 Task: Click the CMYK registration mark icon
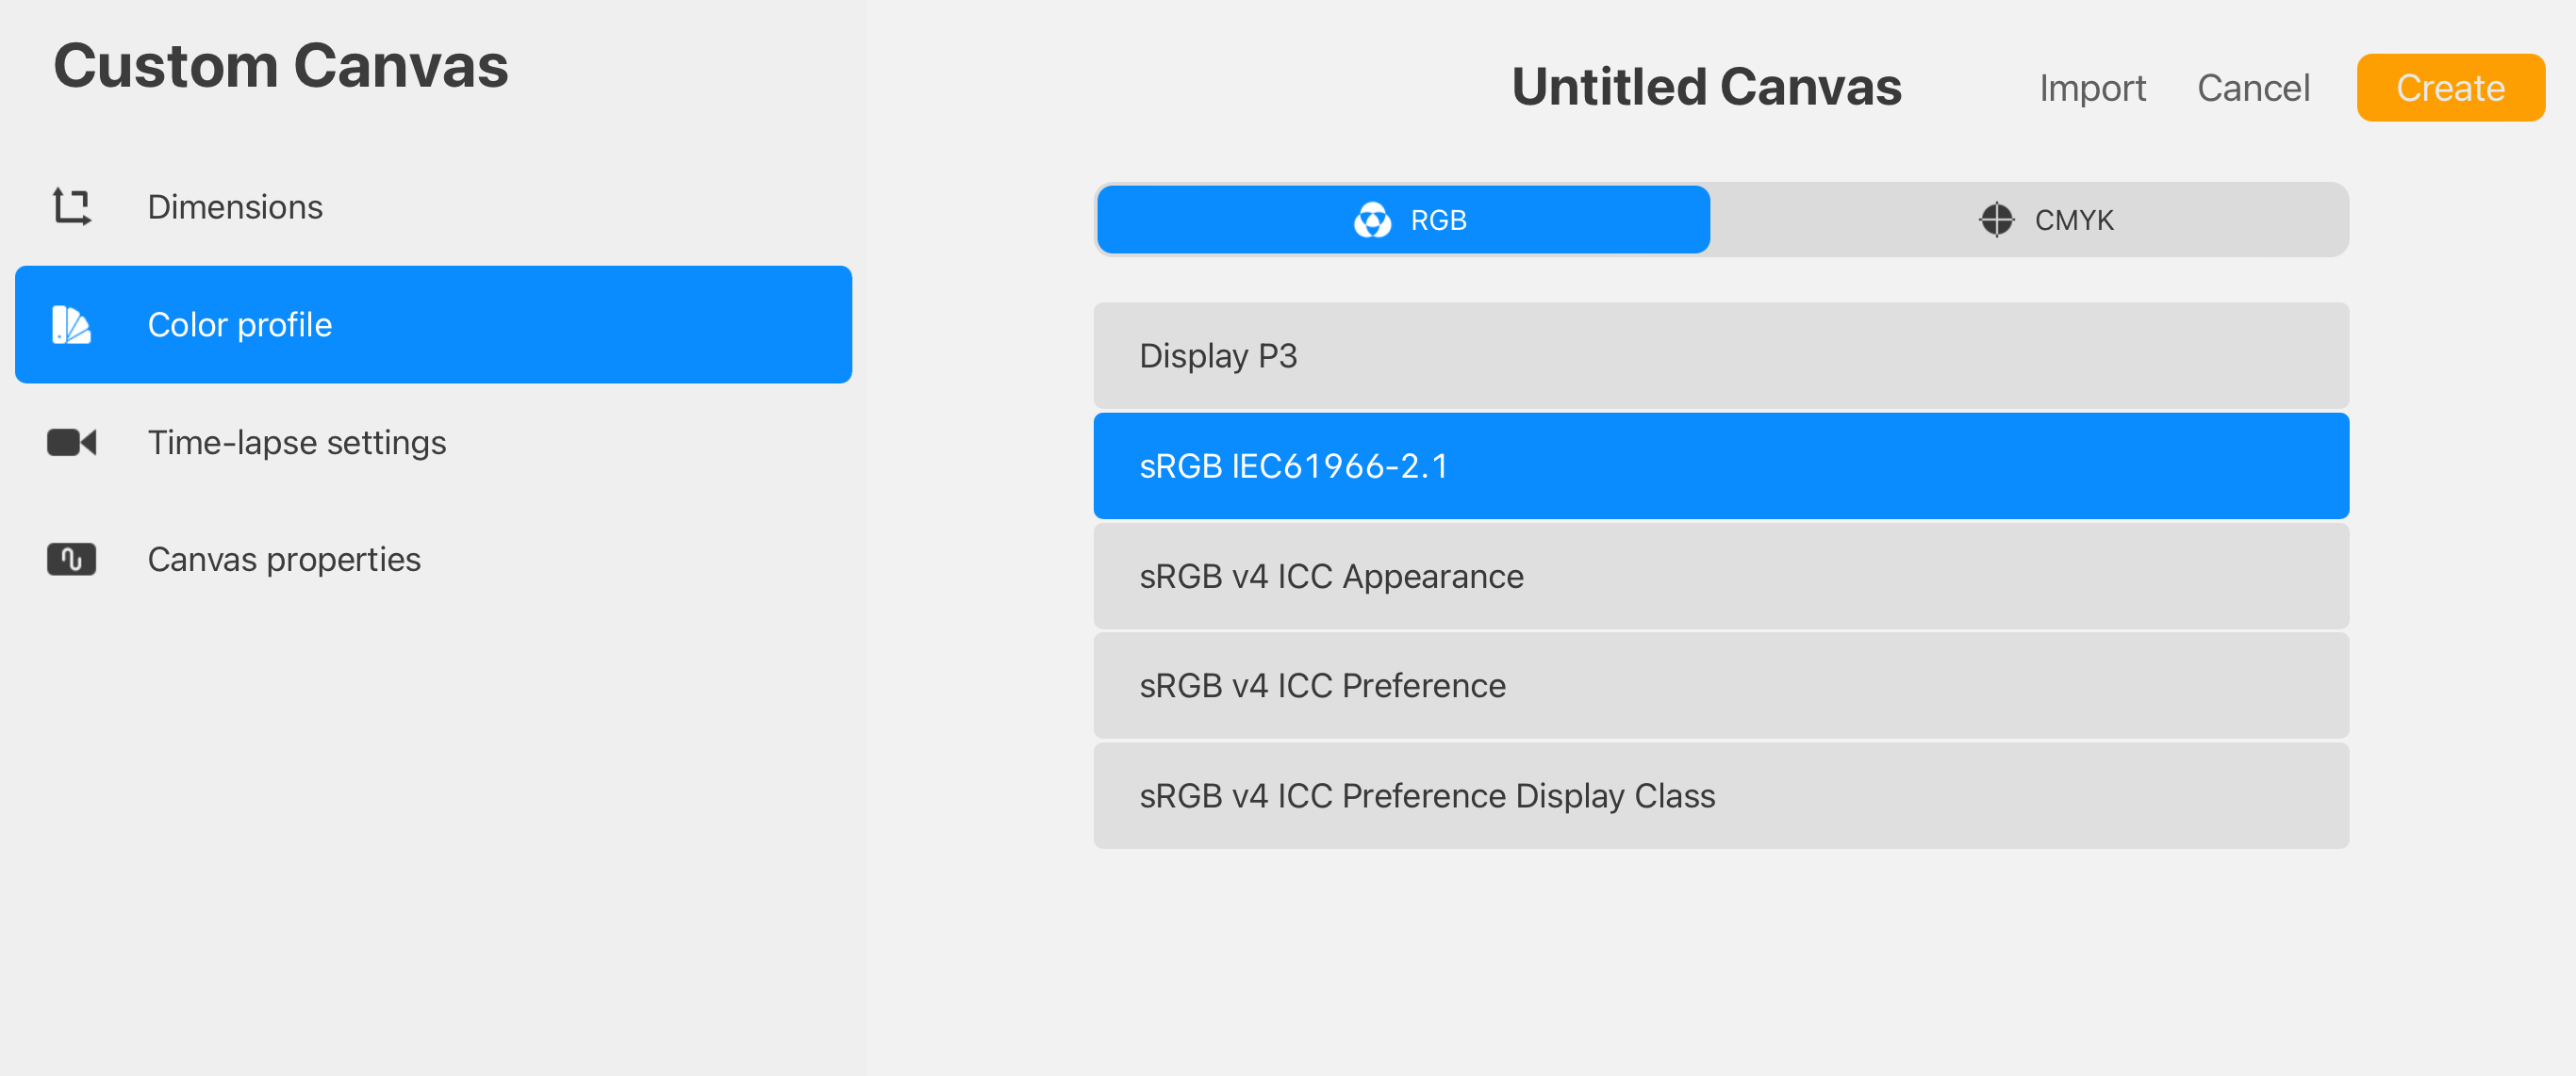pos(1996,220)
